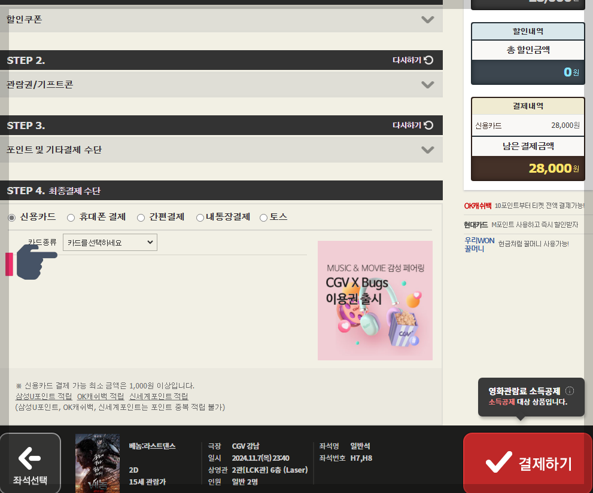593x493 pixels.
Task: Open 삼성U포인트 적립 link
Action: coord(44,396)
